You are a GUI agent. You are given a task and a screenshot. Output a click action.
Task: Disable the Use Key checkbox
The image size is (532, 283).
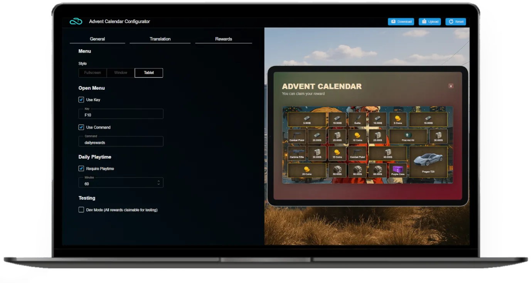click(x=81, y=100)
